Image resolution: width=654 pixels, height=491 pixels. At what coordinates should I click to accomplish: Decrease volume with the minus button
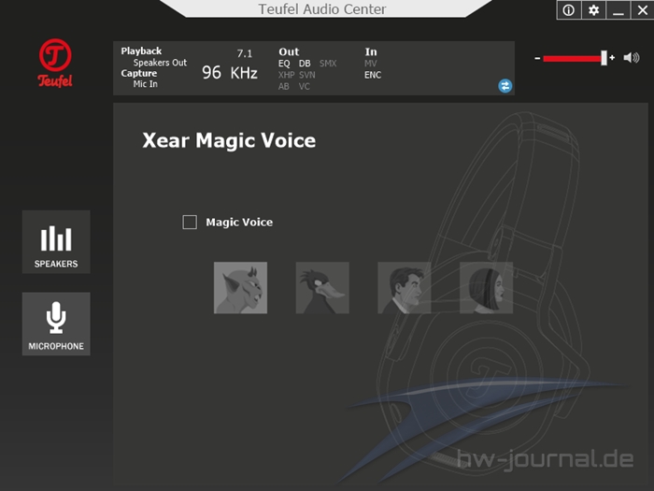pos(537,58)
